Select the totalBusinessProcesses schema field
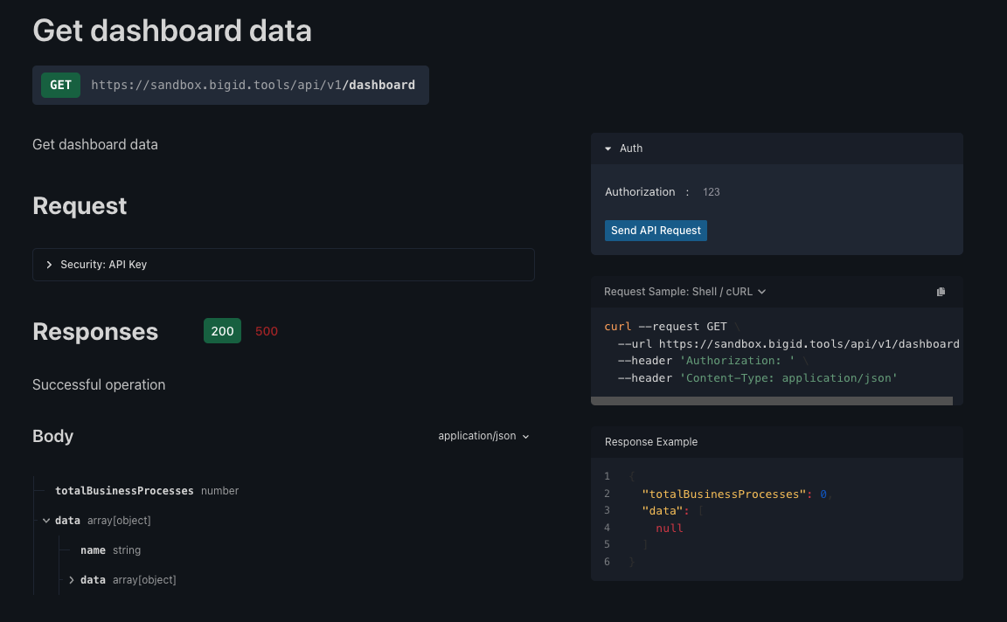 124,490
